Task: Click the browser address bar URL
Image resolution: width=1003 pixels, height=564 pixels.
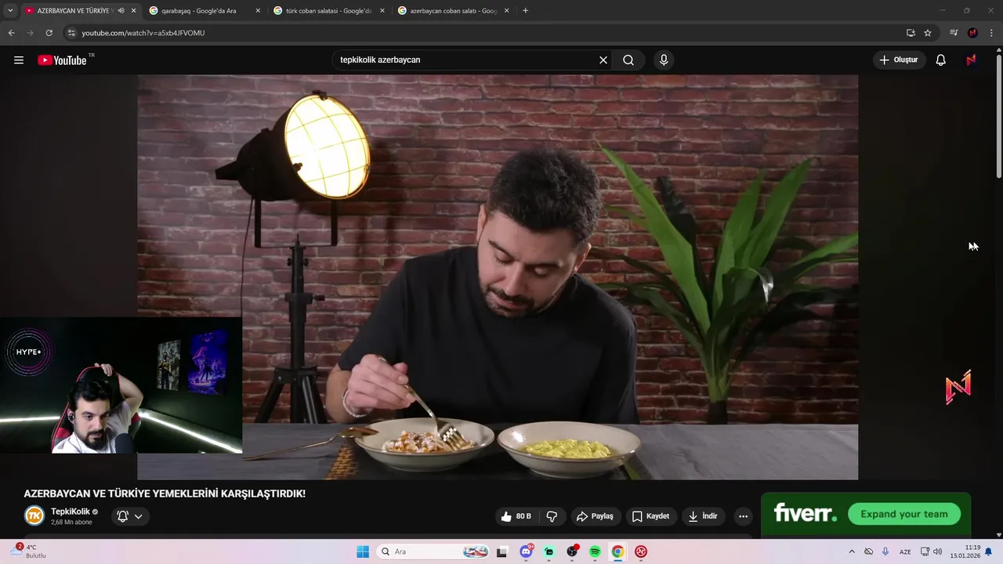Action: pos(143,33)
